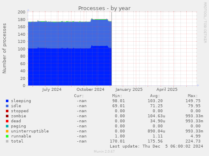Click idle max value 79.95
The height and width of the screenshot is (156, 209).
pyautogui.click(x=194, y=106)
